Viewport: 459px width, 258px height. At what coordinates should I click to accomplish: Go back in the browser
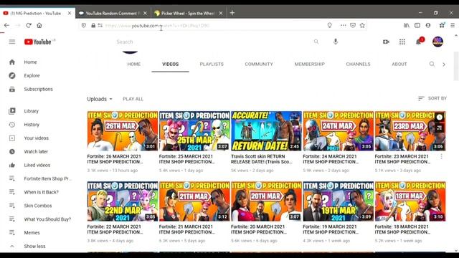[x=6, y=26]
